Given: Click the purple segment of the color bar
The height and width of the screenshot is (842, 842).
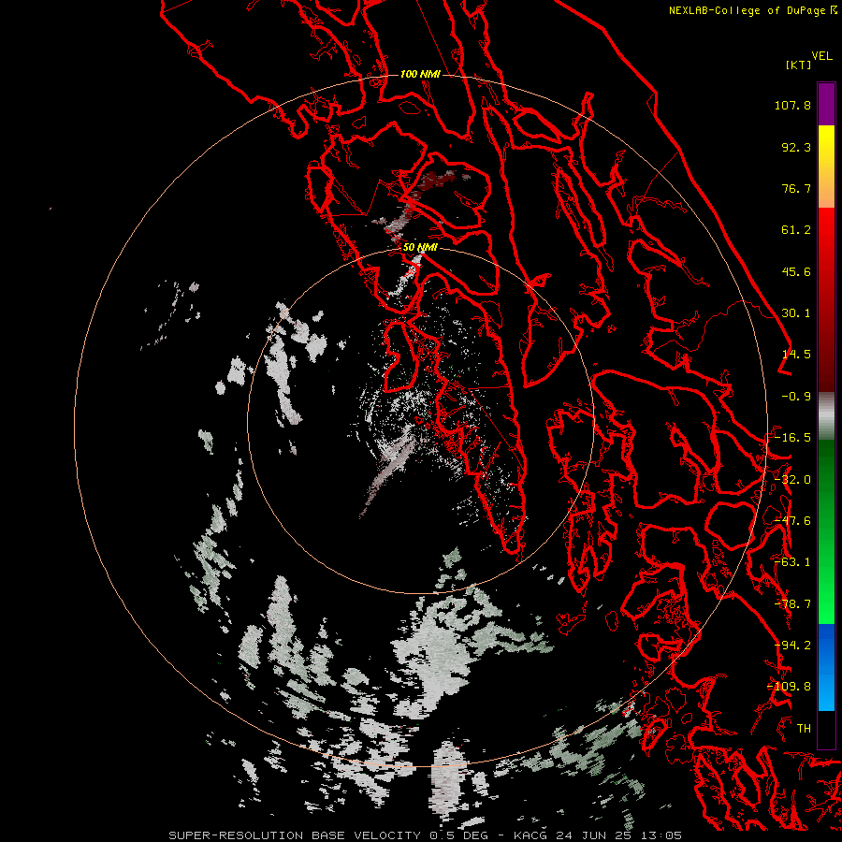Looking at the screenshot, I should click(826, 104).
